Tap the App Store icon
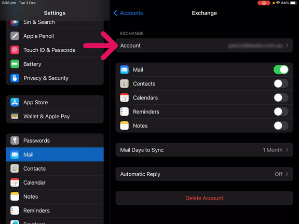 [x=15, y=102]
